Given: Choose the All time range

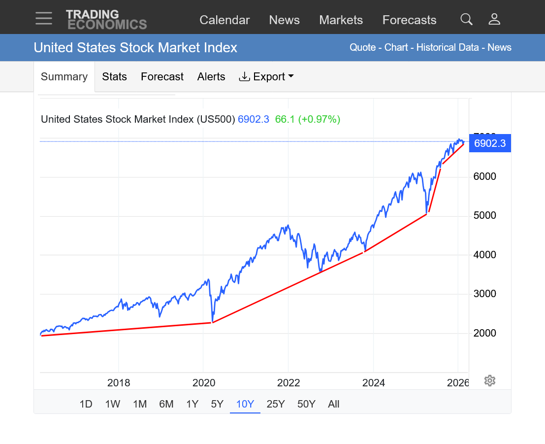Looking at the screenshot, I should tap(333, 404).
